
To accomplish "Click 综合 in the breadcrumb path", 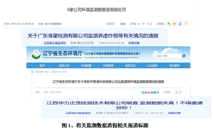I will point(65,72).
